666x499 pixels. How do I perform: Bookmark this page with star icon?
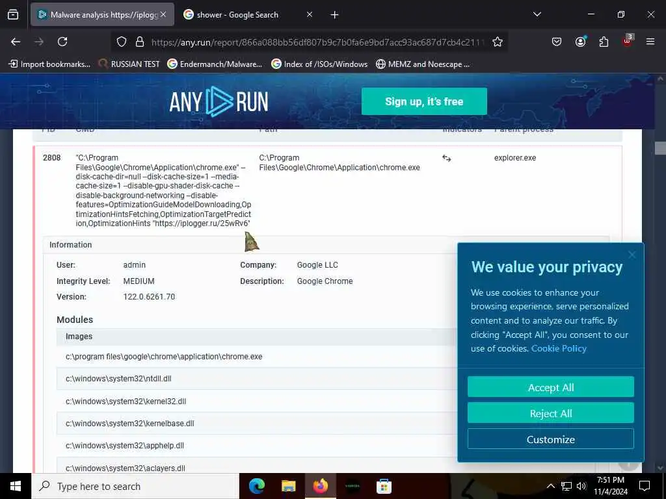pyautogui.click(x=498, y=42)
